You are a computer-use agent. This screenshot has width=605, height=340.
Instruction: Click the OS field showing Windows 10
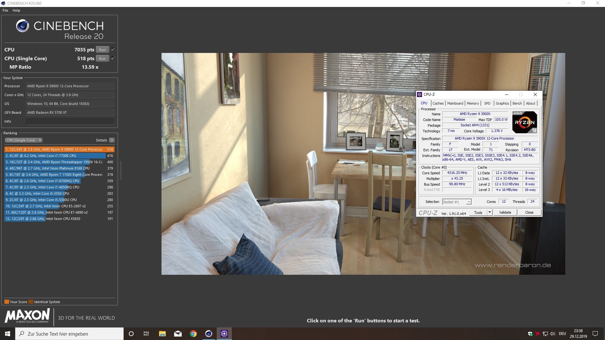pos(70,104)
